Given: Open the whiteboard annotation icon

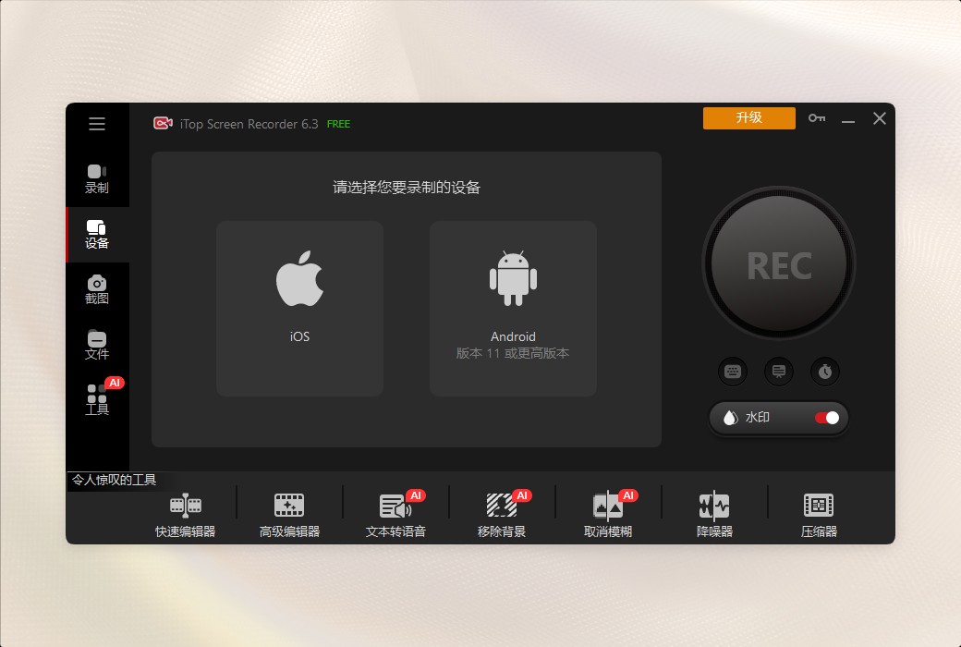Looking at the screenshot, I should pyautogui.click(x=779, y=372).
